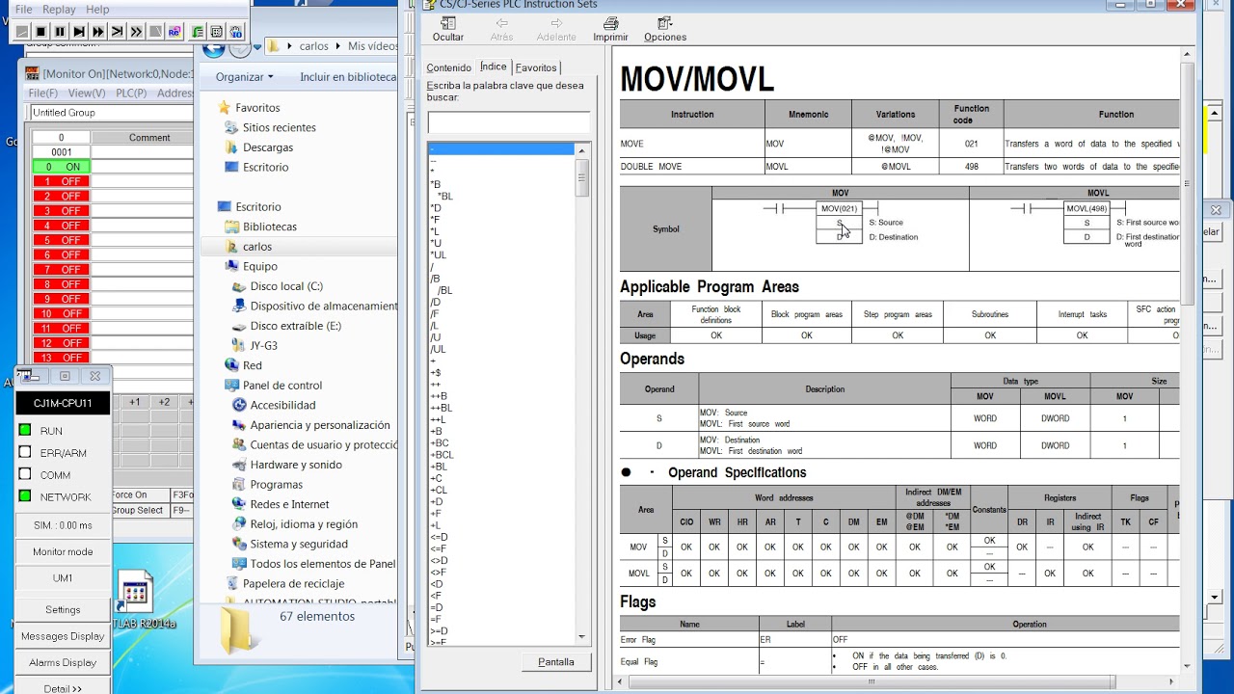1234x694 pixels.
Task: Click the Pause icon in simulator toolbar
Action: tap(60, 32)
